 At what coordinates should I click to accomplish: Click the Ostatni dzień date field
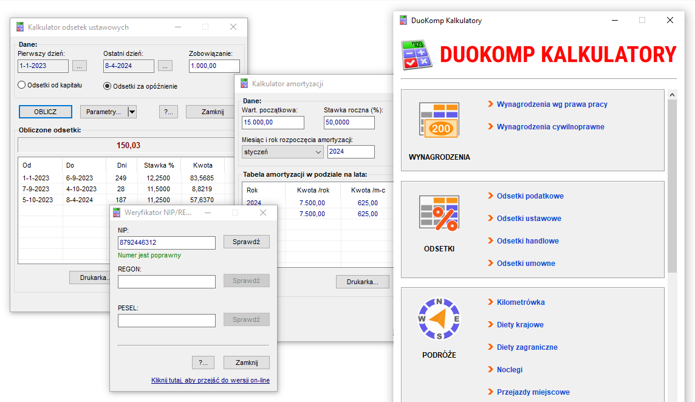pyautogui.click(x=129, y=66)
